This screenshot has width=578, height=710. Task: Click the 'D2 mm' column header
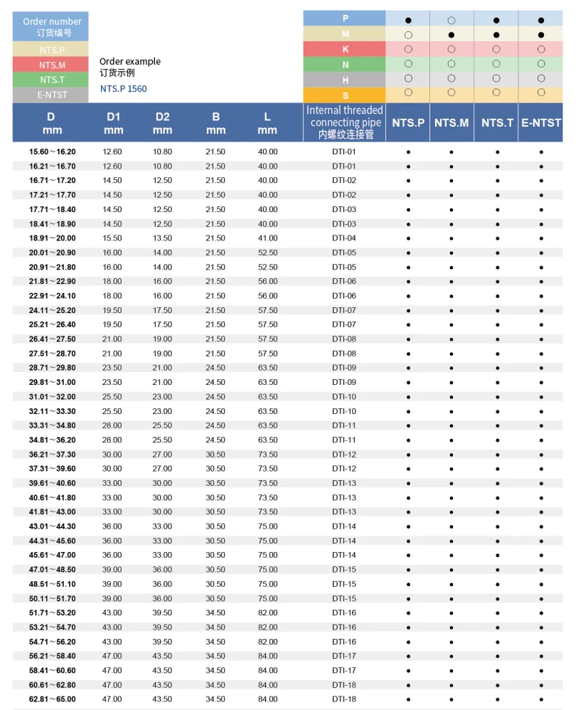click(162, 123)
